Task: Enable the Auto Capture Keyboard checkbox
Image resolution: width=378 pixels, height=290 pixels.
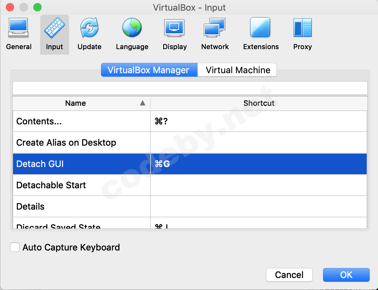Action: (x=15, y=247)
